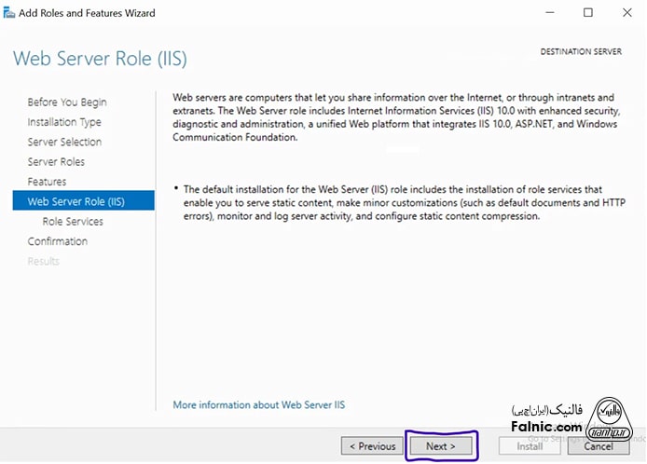Open the Features step
The width and height of the screenshot is (647, 464).
47,182
